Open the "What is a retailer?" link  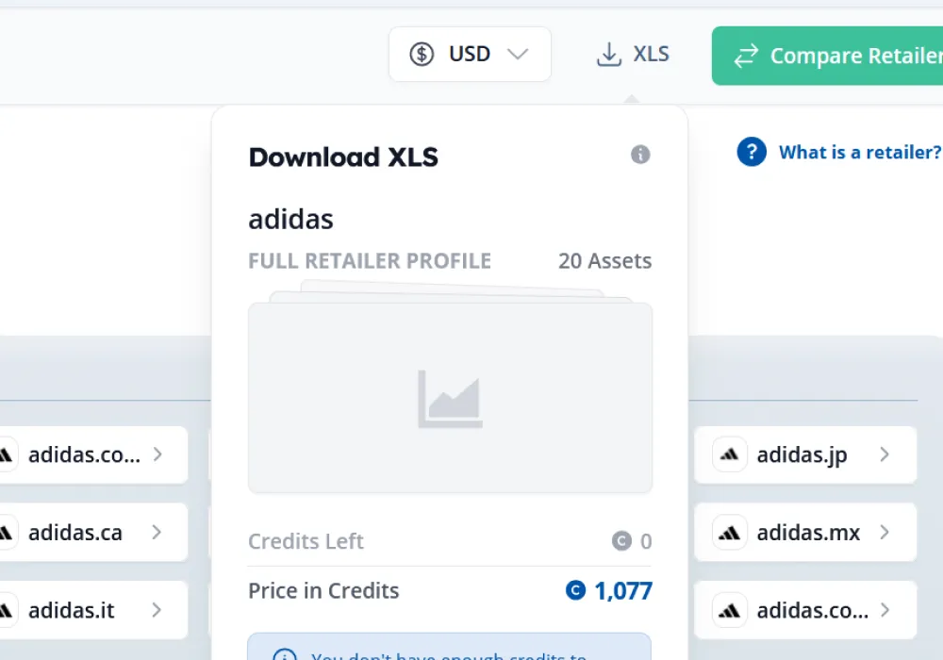point(858,152)
